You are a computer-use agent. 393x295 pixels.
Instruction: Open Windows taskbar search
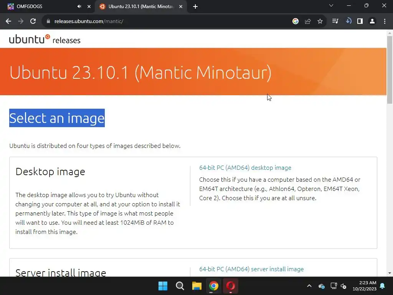click(180, 286)
